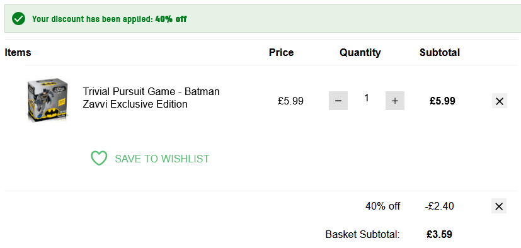Remove the Trivial Pursuit item from basket
Screen dimensions: 521x248
point(500,101)
